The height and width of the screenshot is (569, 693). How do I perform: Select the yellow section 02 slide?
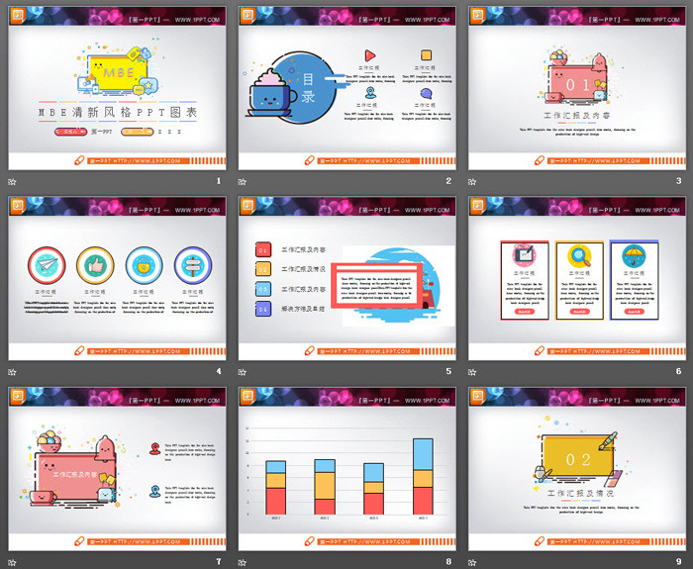click(x=576, y=468)
